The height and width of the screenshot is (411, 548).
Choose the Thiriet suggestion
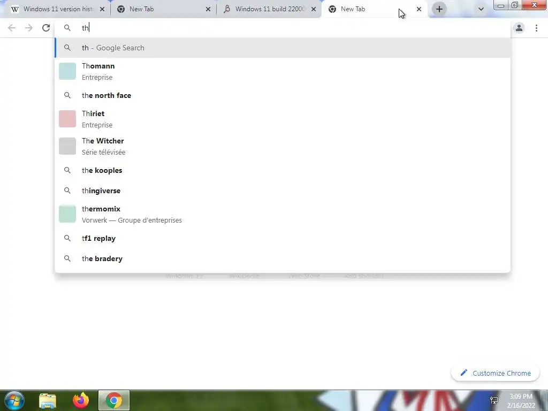(x=283, y=119)
